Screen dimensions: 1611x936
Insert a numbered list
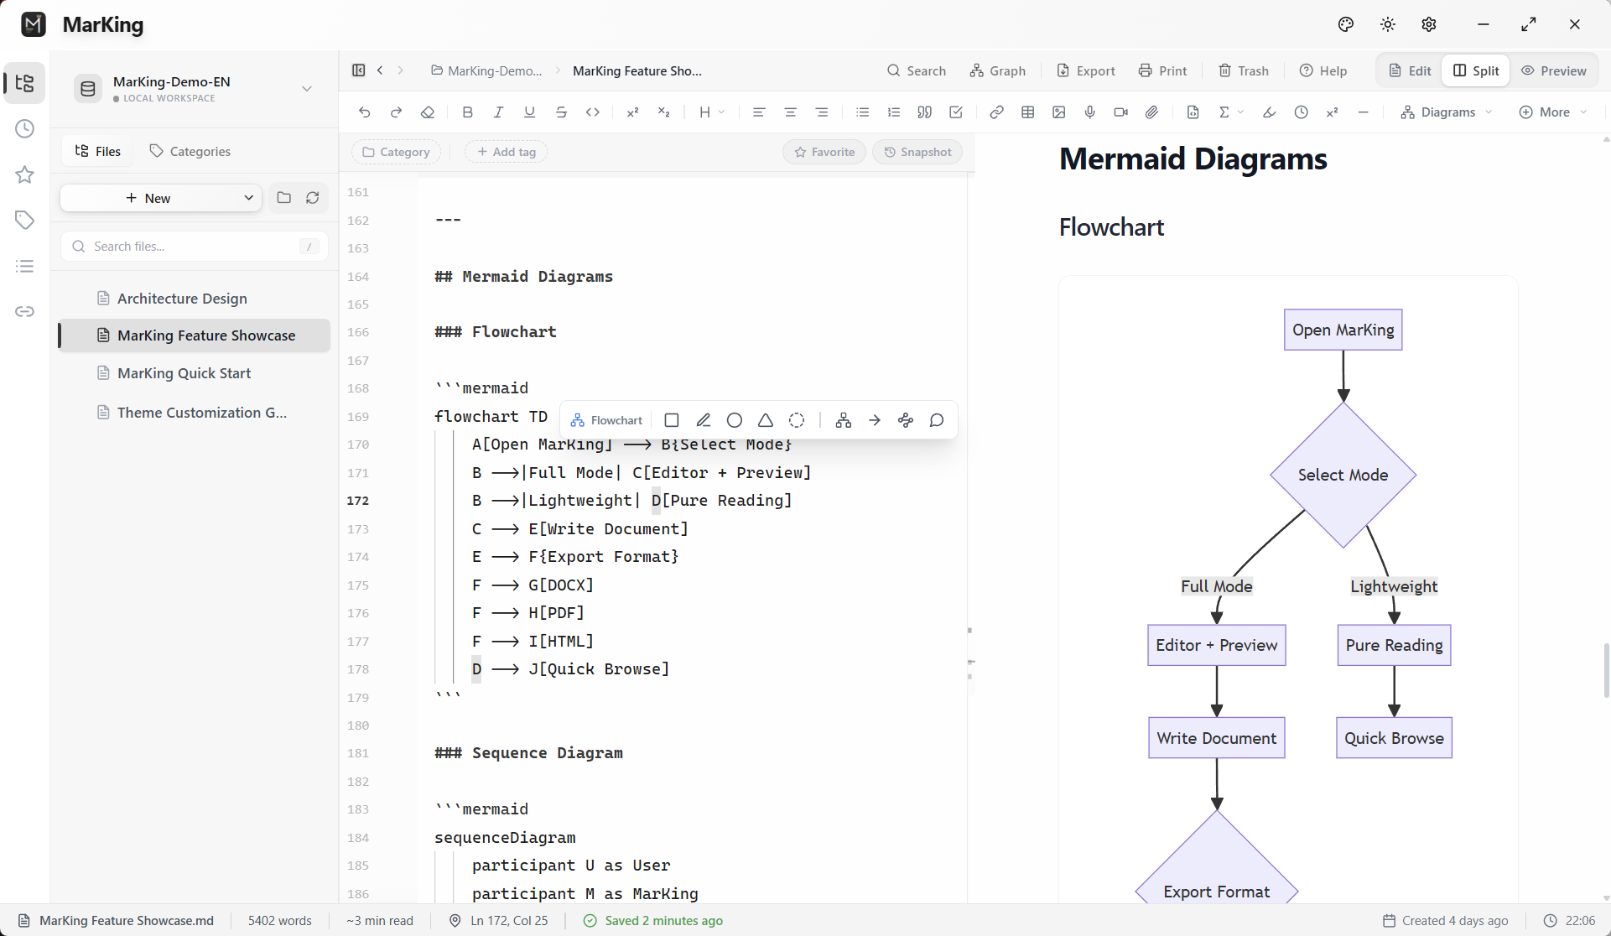(893, 112)
